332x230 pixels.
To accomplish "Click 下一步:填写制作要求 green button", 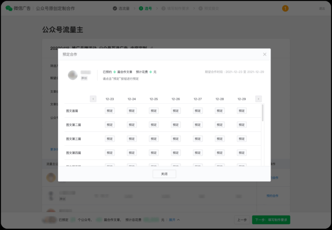I will (x=271, y=220).
